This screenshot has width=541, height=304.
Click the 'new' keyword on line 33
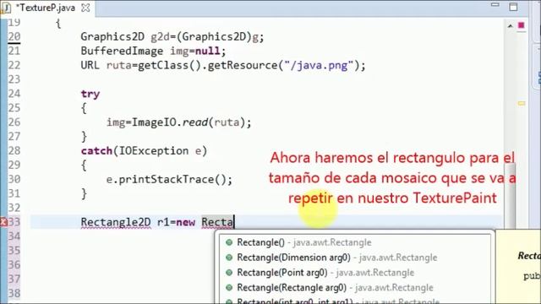[186, 222]
